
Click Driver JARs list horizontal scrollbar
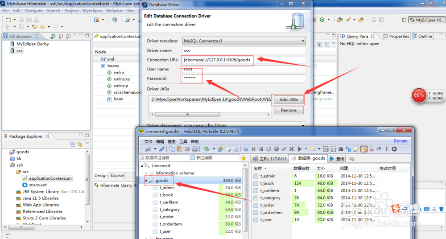tap(210, 115)
